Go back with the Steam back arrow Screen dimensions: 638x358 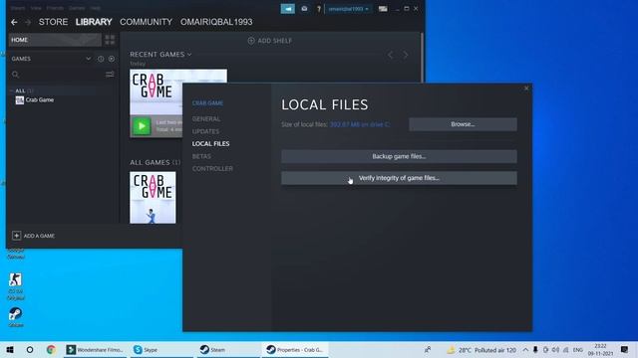(x=14, y=22)
